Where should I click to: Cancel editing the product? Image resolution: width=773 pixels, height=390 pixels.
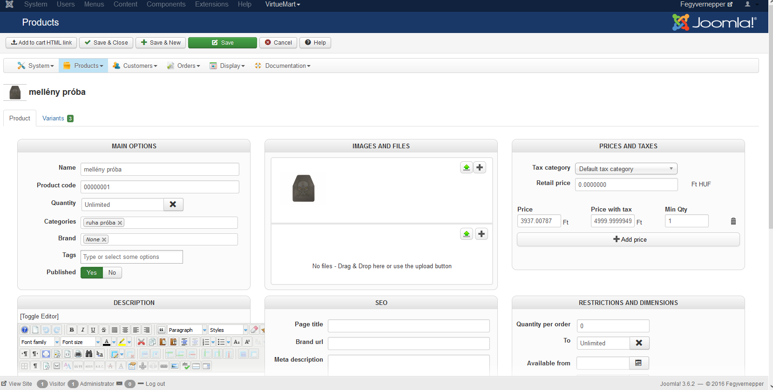(278, 43)
